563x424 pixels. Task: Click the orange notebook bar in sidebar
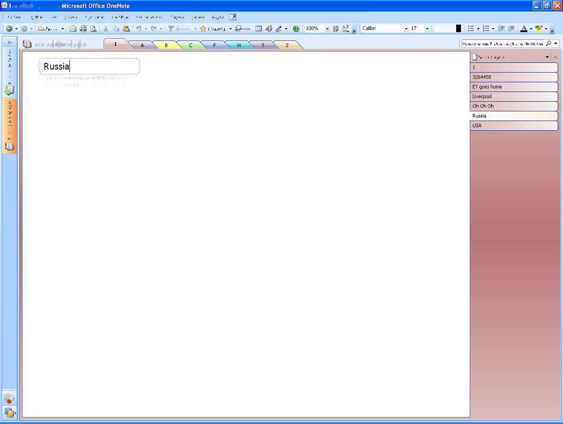tap(9, 125)
